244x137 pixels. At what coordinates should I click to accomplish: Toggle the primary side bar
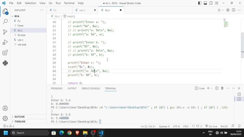coord(200,3)
